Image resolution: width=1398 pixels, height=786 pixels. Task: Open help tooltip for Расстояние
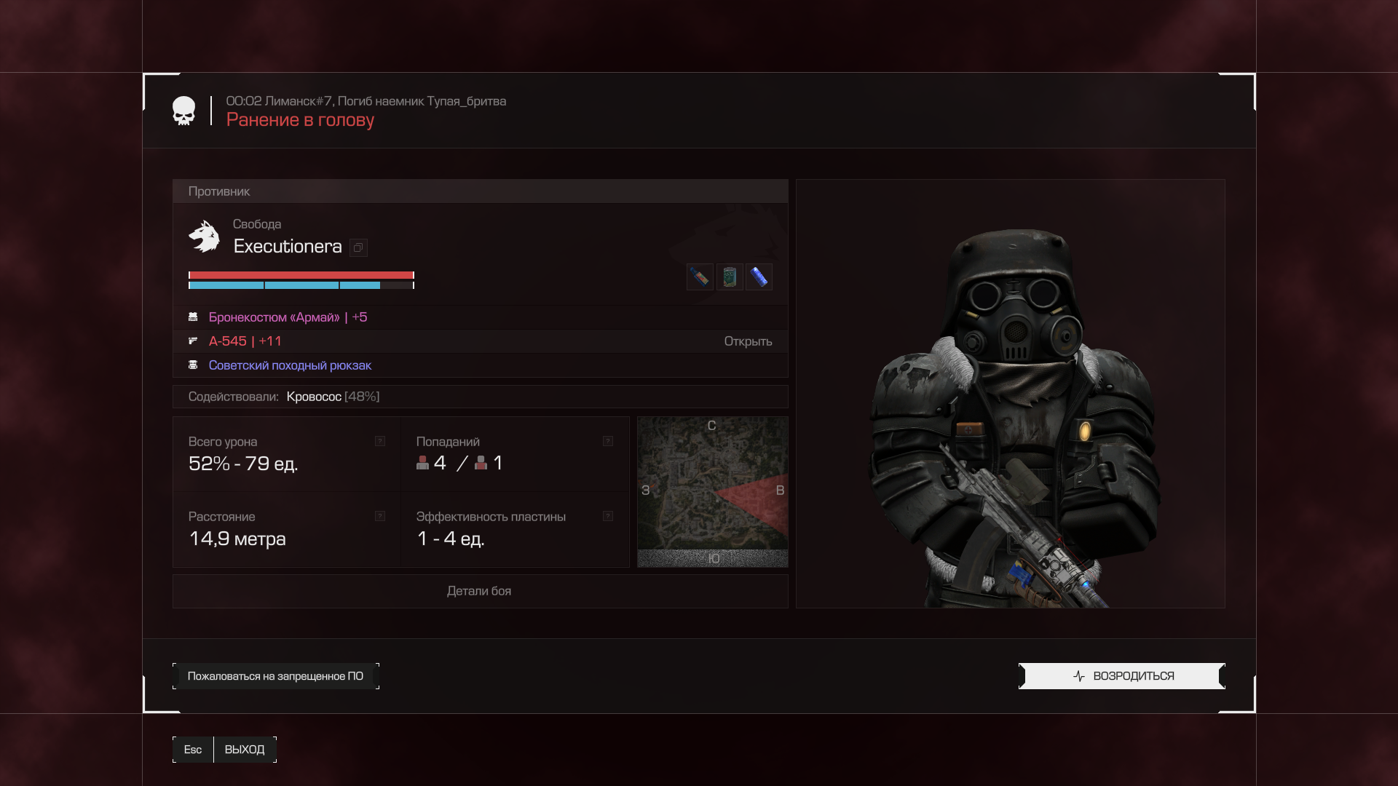[x=380, y=516]
